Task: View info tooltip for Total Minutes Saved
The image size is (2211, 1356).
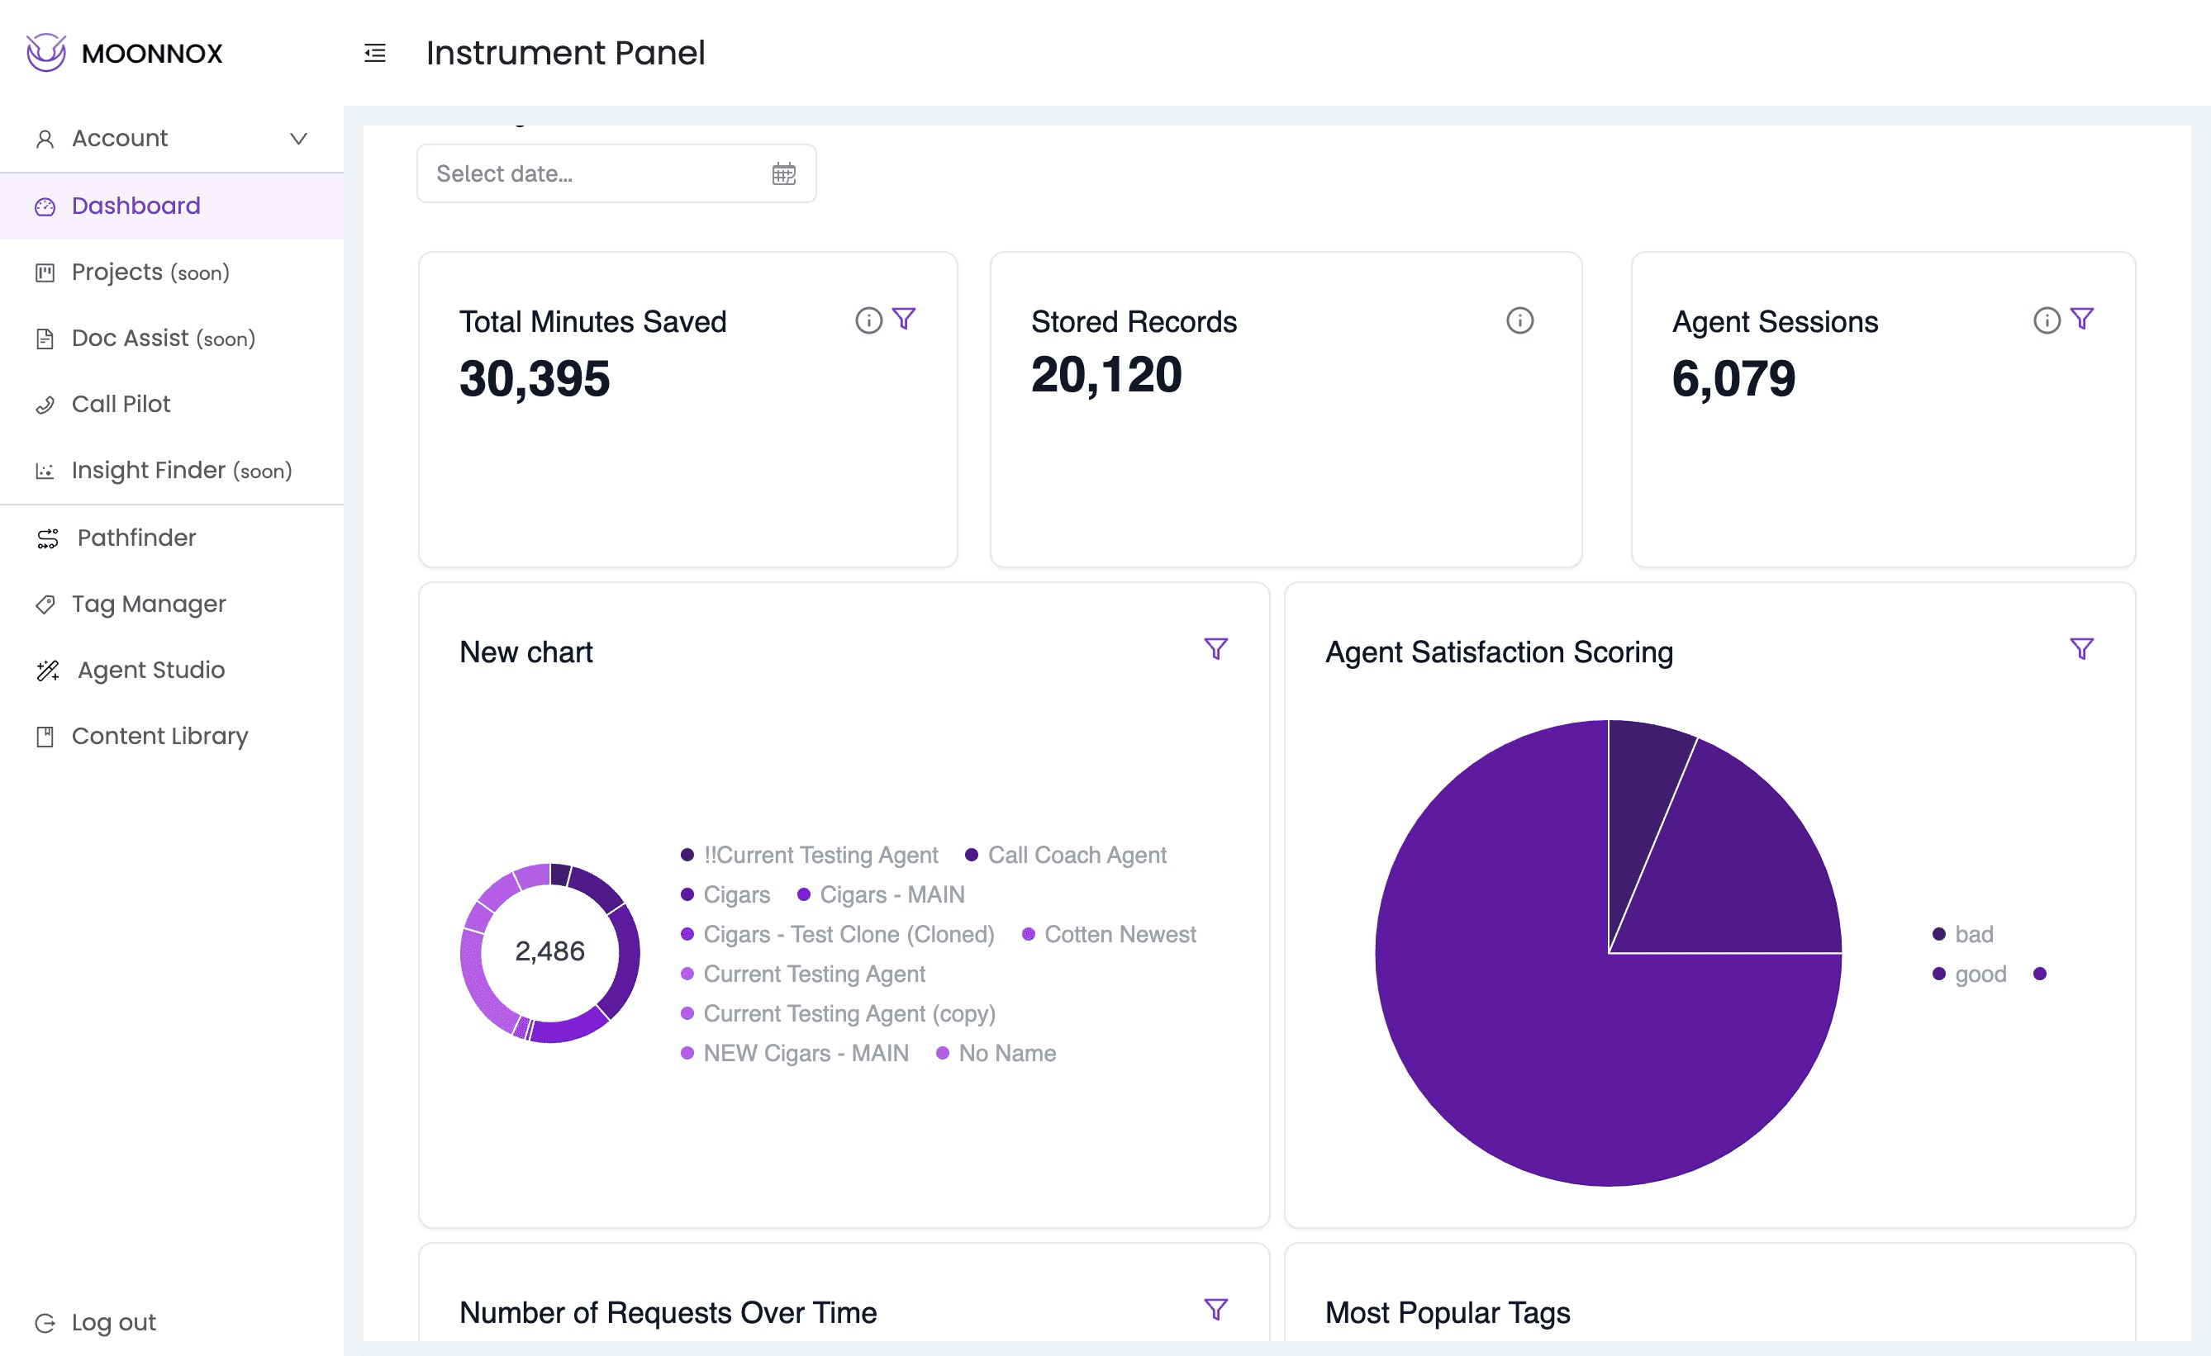Action: (867, 320)
